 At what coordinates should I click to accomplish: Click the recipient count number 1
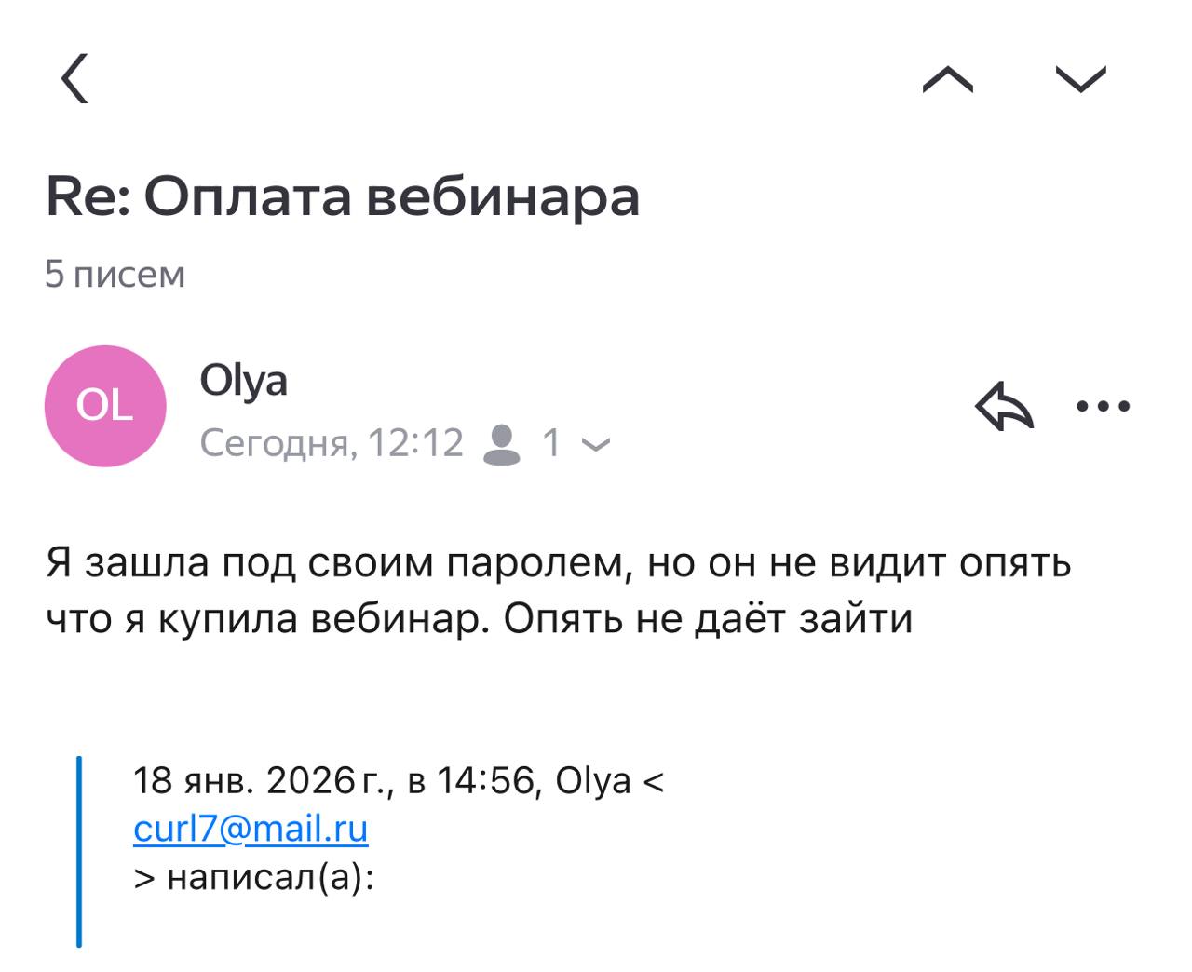(551, 443)
